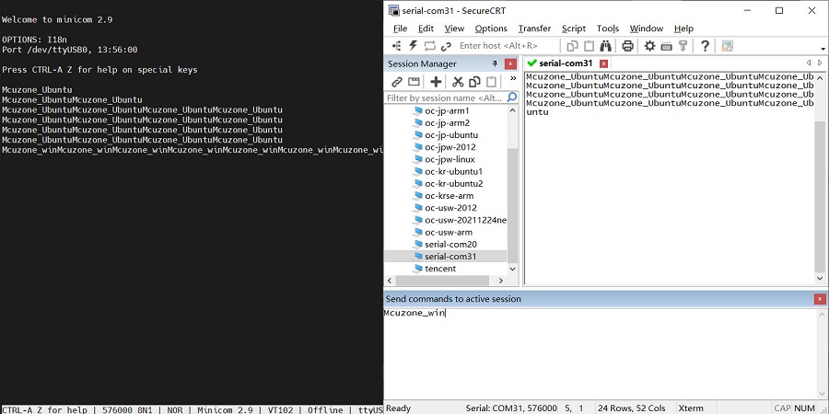The height and width of the screenshot is (414, 829).
Task: Close the Session Manager panel
Action: 510,63
